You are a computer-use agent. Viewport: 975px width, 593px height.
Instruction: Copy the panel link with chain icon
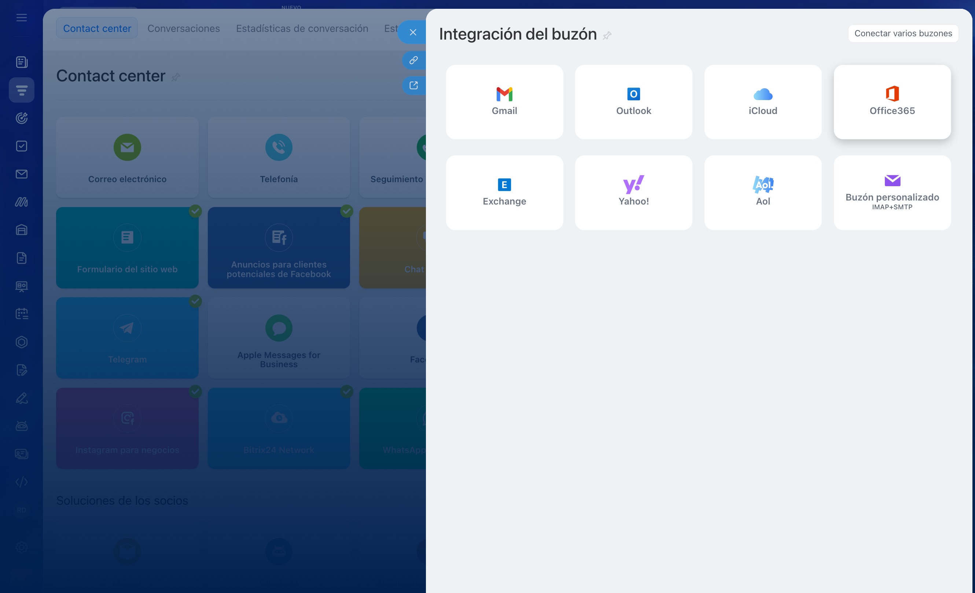coord(413,60)
